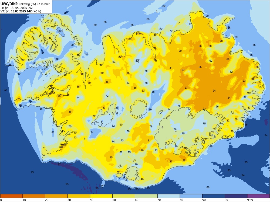Click the '40' label under the color legend
270x202 pixels.
coord(92,200)
